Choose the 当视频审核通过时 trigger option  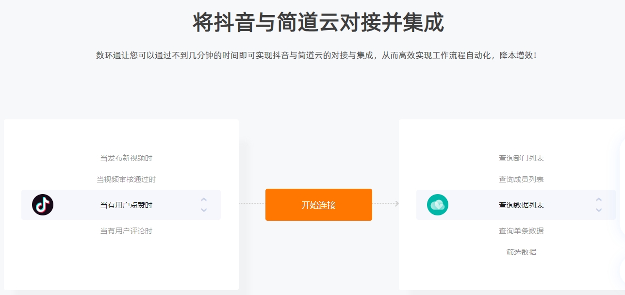126,180
